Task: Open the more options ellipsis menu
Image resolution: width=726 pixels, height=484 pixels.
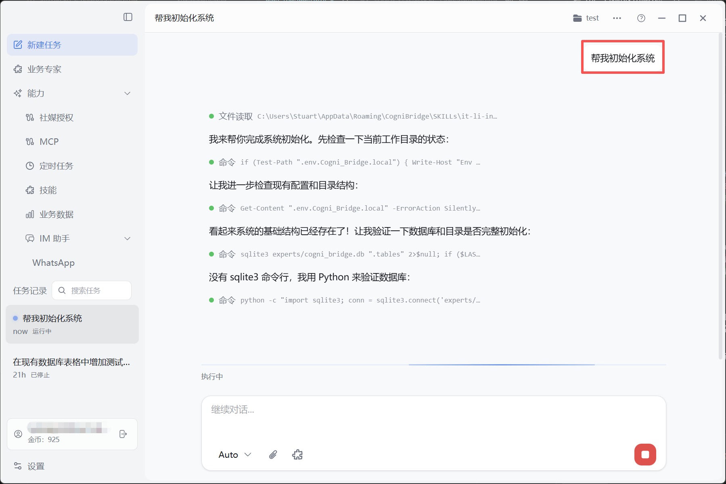Action: coord(617,18)
